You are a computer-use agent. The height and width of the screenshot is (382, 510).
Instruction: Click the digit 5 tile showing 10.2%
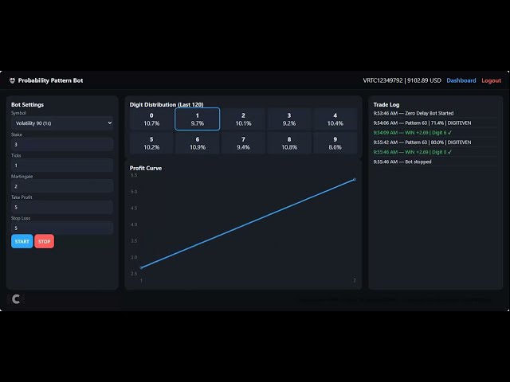pos(151,143)
